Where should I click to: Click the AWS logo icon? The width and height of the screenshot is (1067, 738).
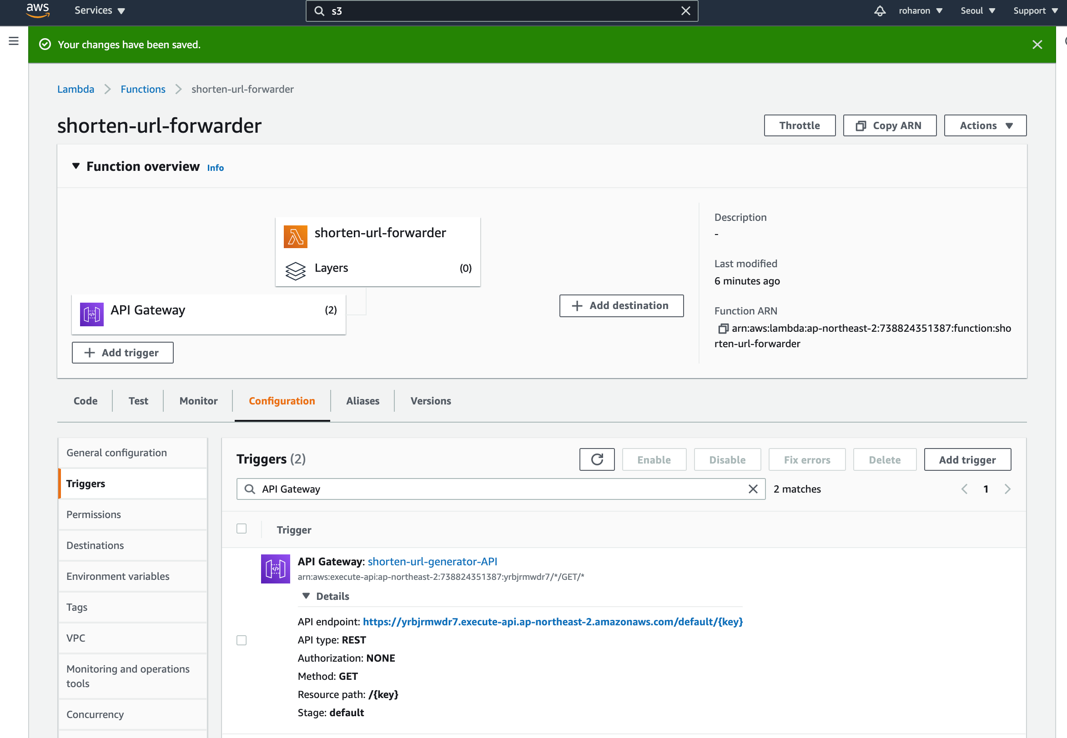[x=37, y=10]
